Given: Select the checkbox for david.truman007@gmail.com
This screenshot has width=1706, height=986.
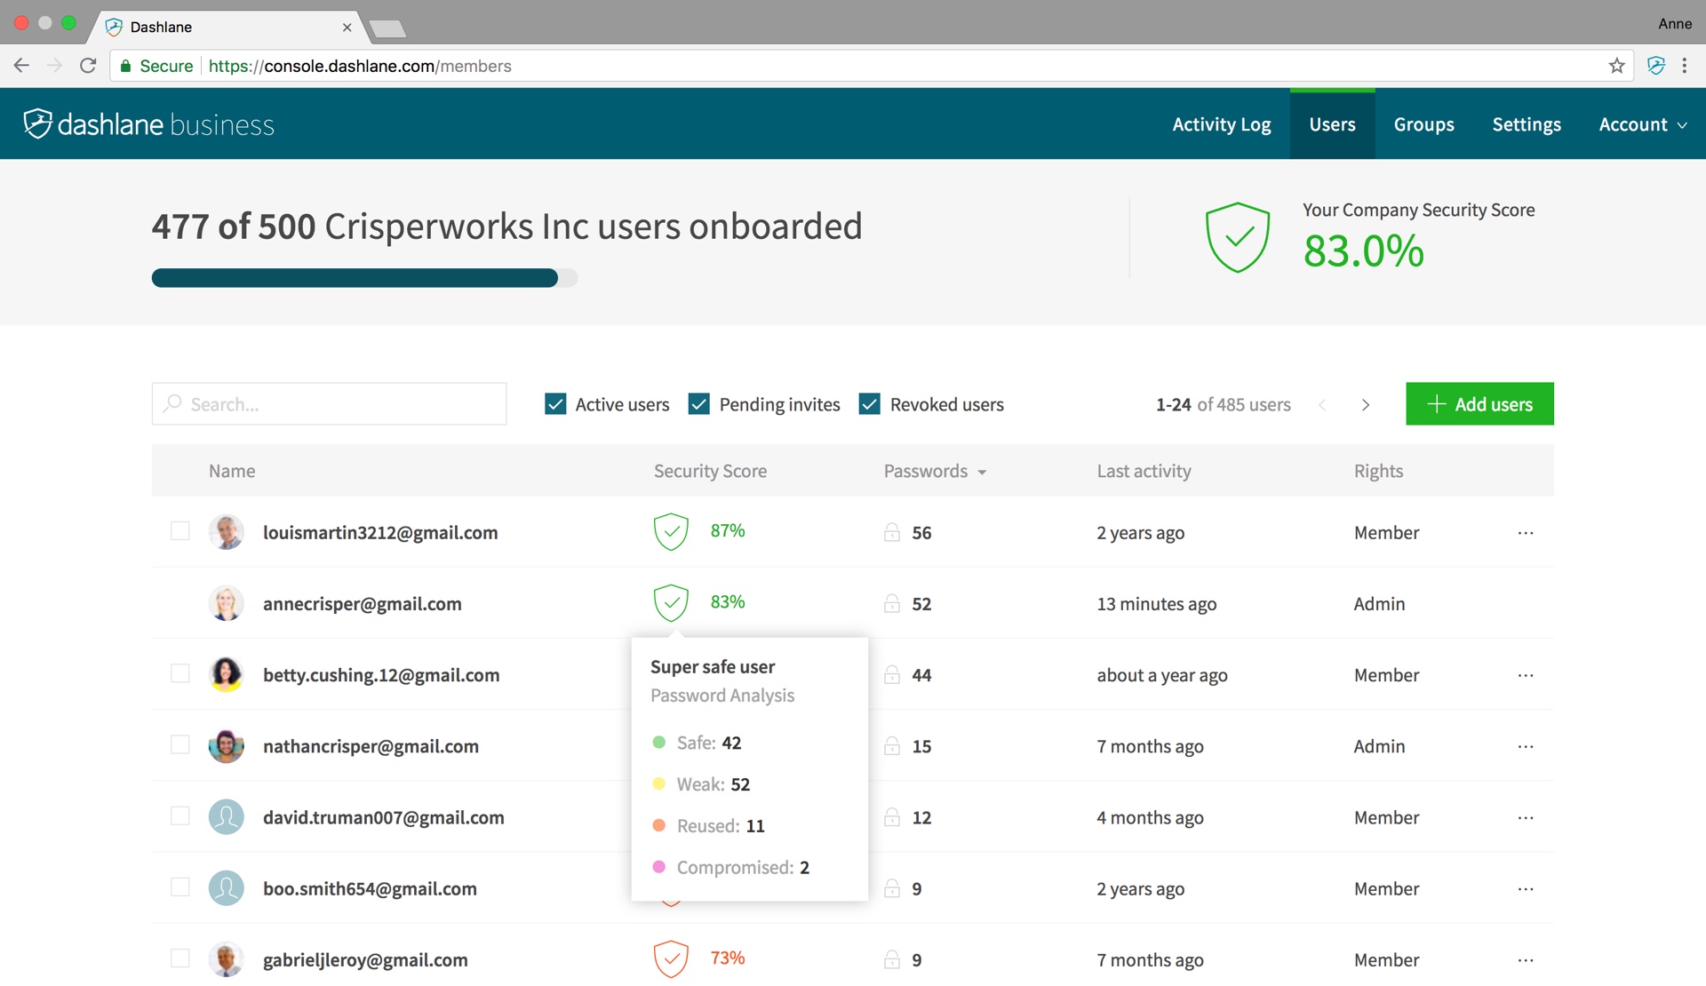Looking at the screenshot, I should pos(180,815).
